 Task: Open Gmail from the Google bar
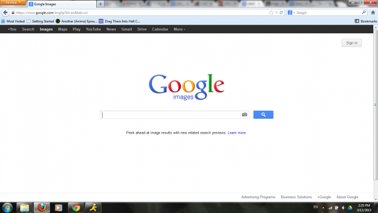tap(126, 29)
